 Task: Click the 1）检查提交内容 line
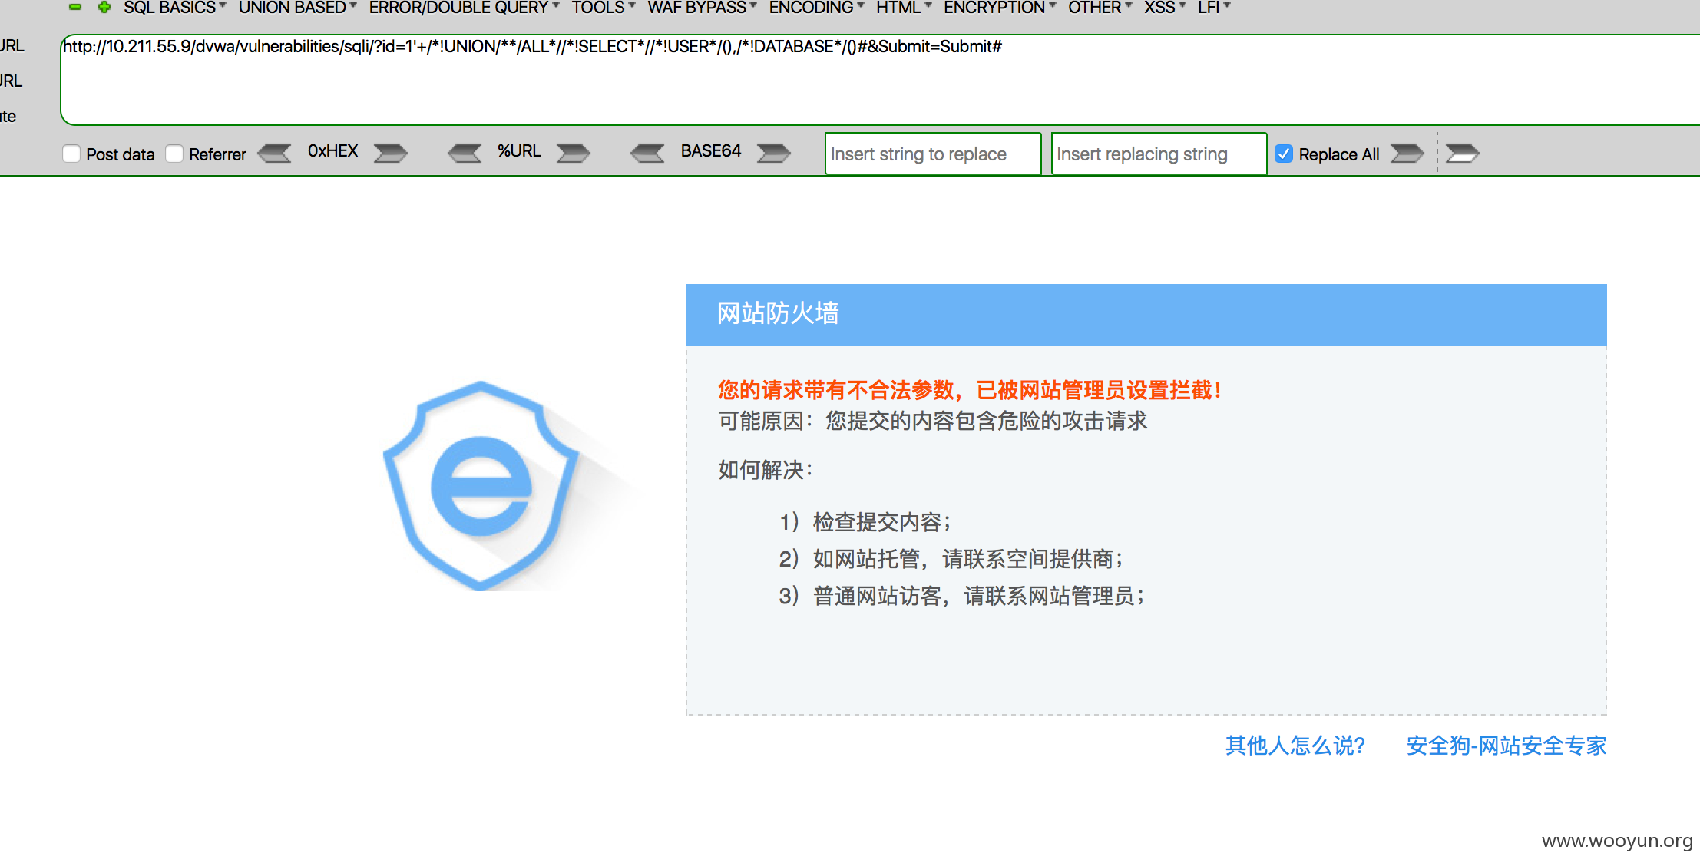click(865, 522)
